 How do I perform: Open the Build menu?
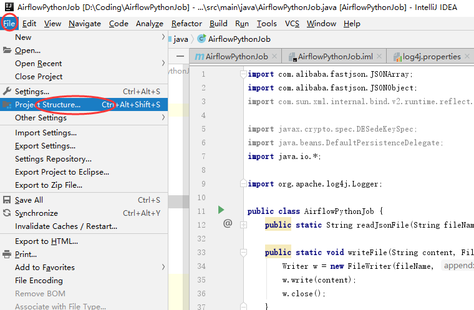click(x=218, y=24)
